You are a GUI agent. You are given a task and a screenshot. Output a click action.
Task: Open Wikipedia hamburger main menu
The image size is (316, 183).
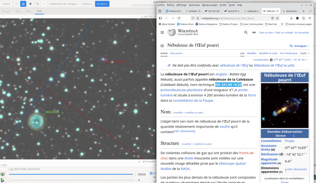[163, 32]
